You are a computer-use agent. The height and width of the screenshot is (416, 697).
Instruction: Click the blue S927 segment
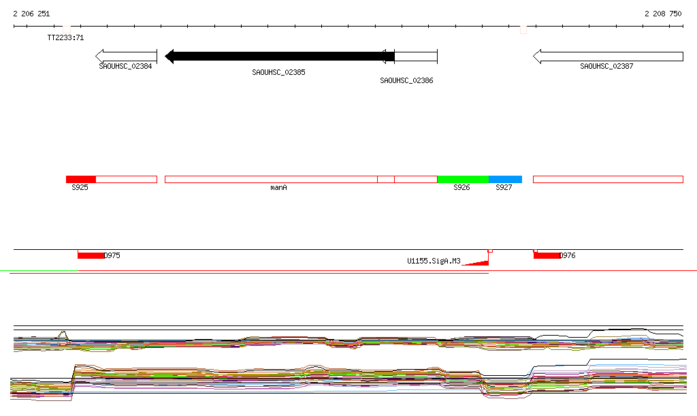click(x=505, y=179)
